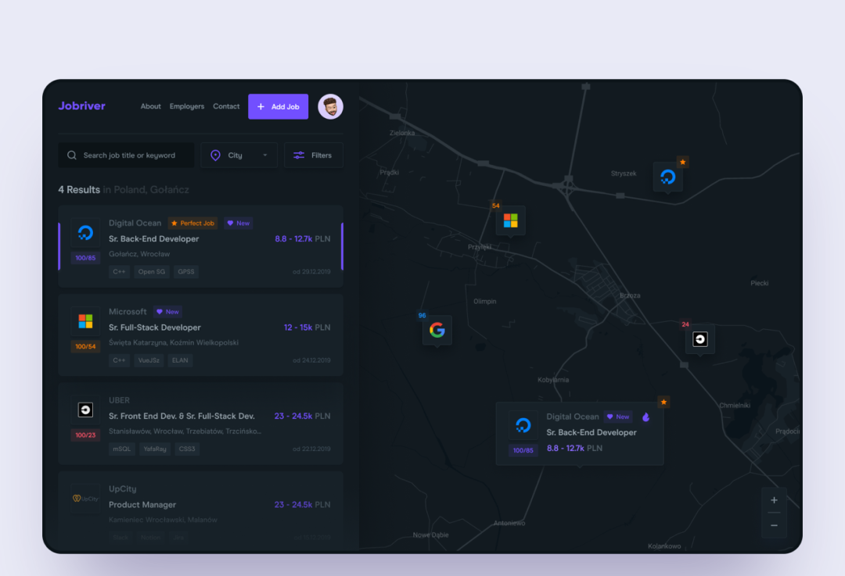Open the Contact menu item

[x=226, y=106]
